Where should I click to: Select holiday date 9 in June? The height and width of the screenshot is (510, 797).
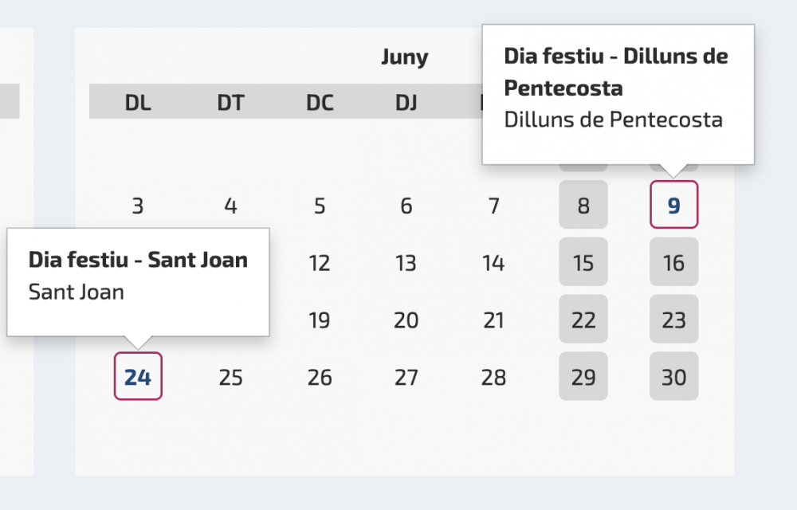[x=674, y=205]
